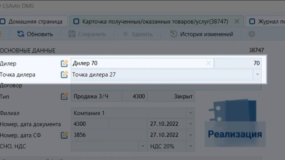Click the Домашняя страница tab icon
The width and height of the screenshot is (285, 160).
(x=3, y=21)
